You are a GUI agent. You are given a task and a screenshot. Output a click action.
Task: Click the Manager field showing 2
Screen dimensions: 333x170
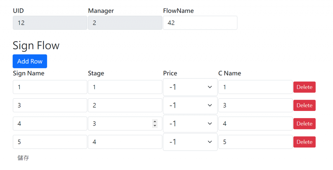pos(125,23)
